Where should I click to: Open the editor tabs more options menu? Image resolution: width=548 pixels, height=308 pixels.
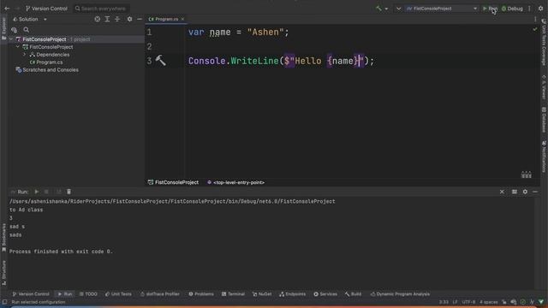535,19
